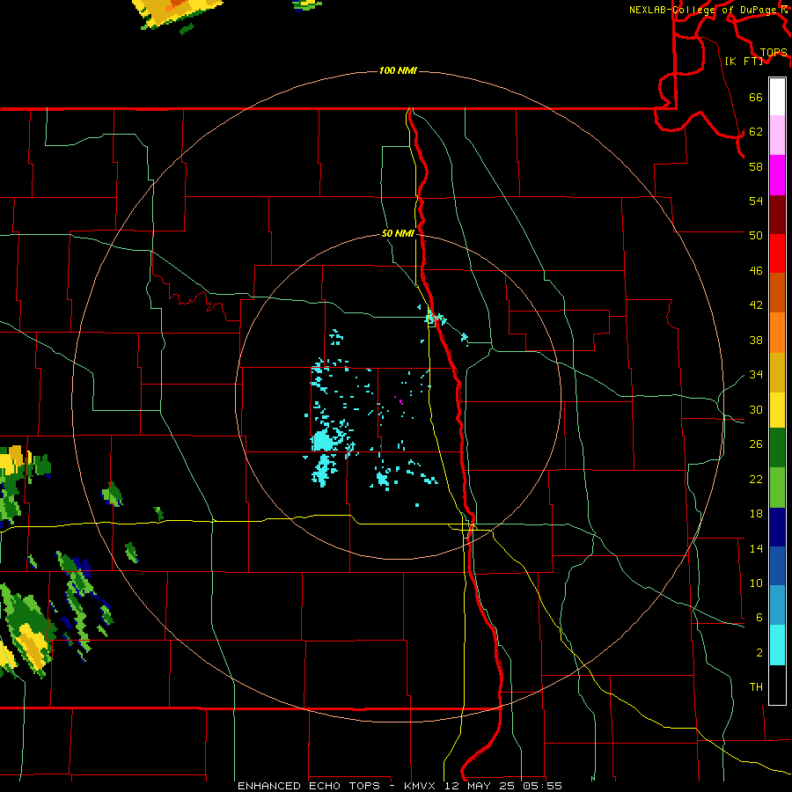Click the "22" legend label
Viewport: 792px width, 792px height.
756,479
